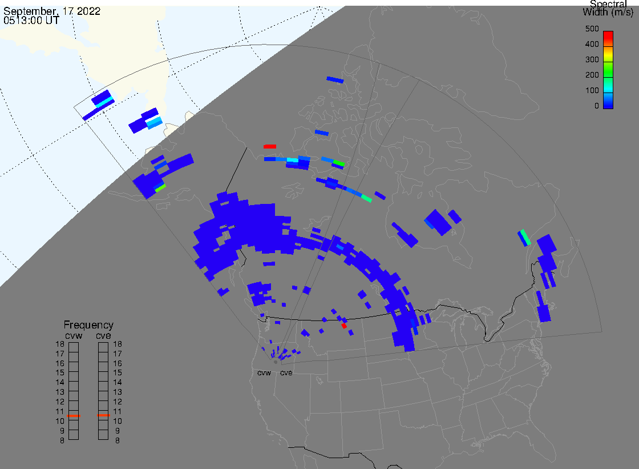Click the 9 label beside the cve frequency bar

[118, 431]
